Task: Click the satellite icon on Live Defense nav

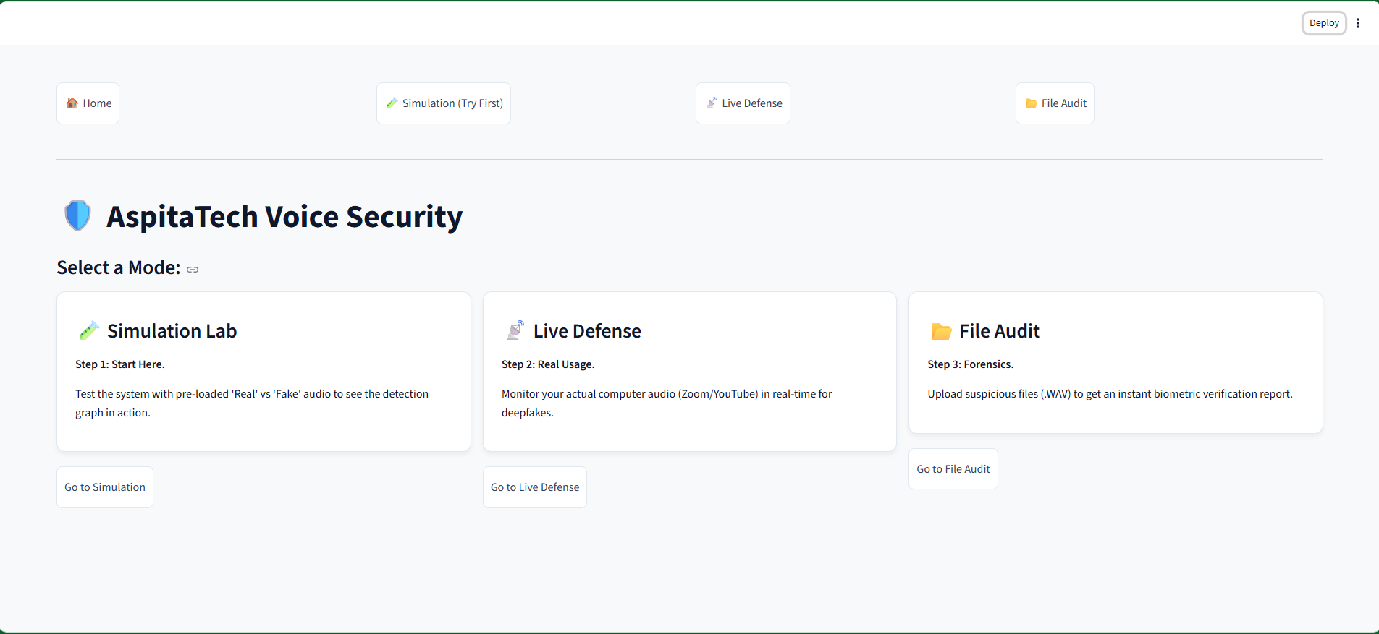Action: coord(712,103)
